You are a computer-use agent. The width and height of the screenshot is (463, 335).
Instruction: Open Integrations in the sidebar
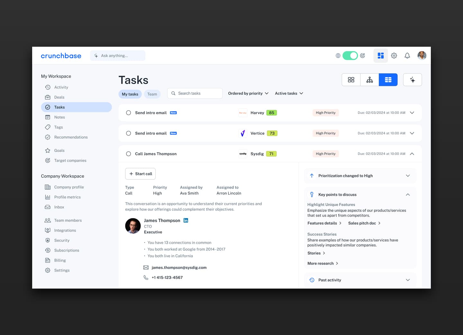[x=76, y=230]
